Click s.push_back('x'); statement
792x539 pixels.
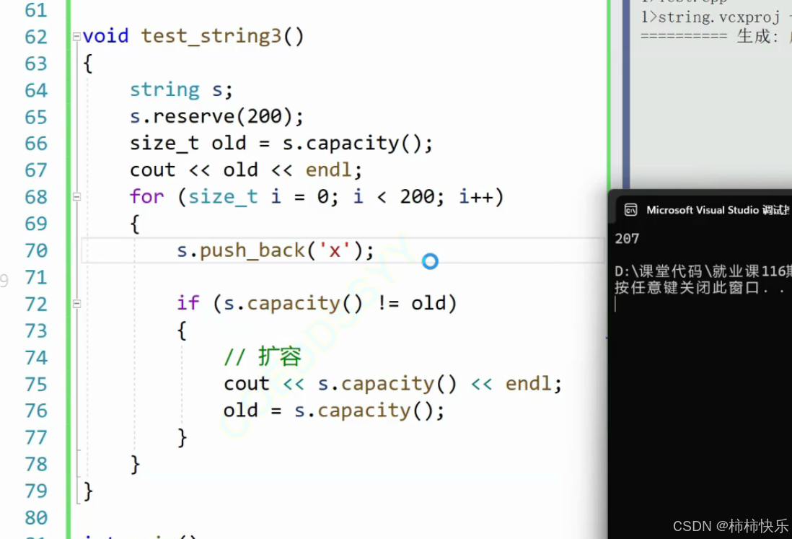pyautogui.click(x=276, y=250)
